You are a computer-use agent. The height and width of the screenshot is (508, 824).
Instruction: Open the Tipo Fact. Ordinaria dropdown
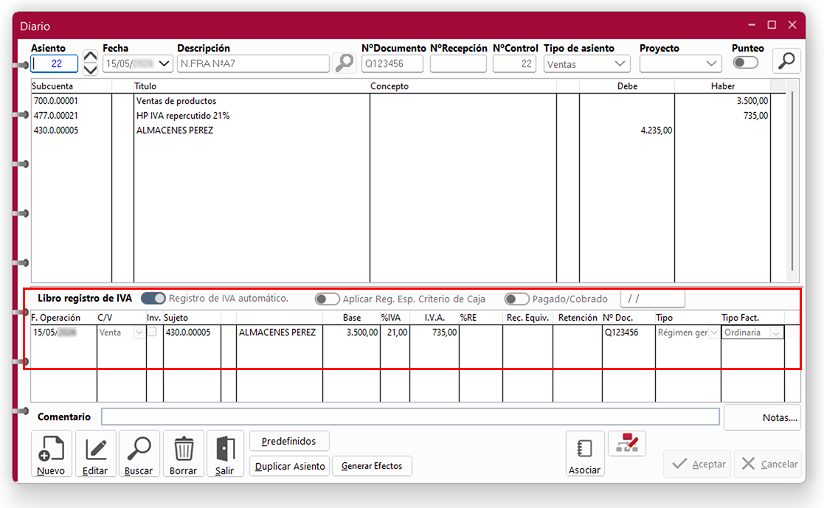click(775, 333)
